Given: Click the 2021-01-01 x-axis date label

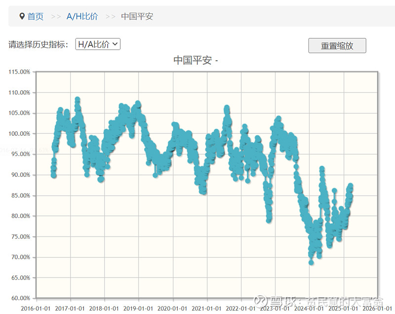Looking at the screenshot, I should [x=206, y=309].
